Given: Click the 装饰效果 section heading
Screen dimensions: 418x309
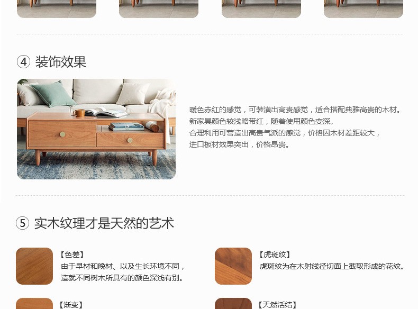Looking at the screenshot, I should pyautogui.click(x=61, y=61).
